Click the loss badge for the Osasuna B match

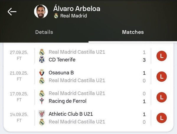[x=161, y=77]
